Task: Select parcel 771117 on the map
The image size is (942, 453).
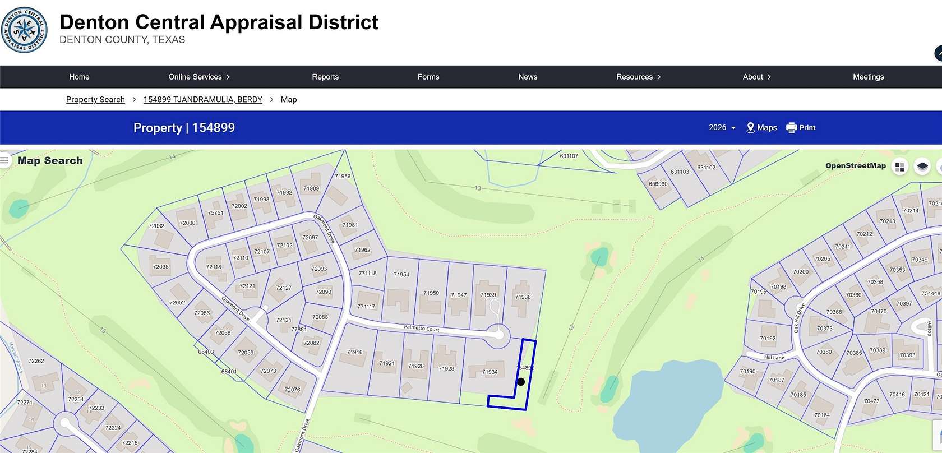Action: (x=366, y=307)
